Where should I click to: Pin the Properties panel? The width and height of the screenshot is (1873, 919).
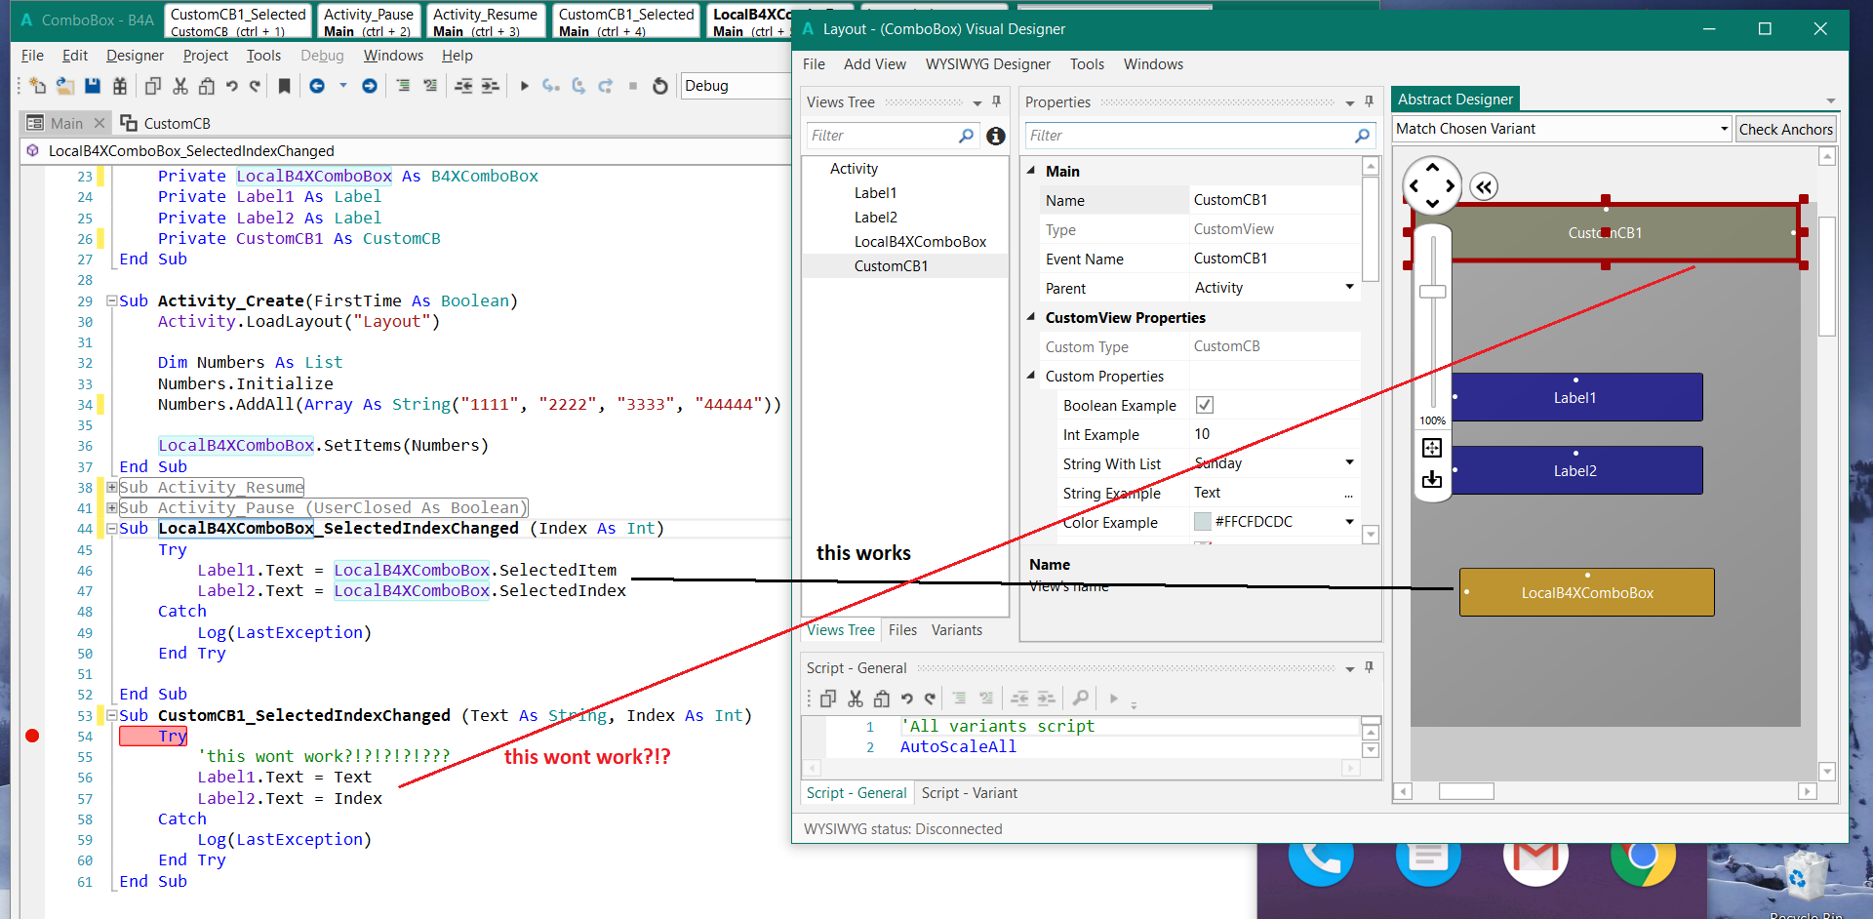coord(1369,101)
